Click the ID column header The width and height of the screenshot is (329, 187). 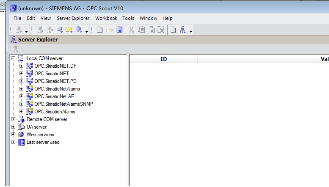pos(164,59)
